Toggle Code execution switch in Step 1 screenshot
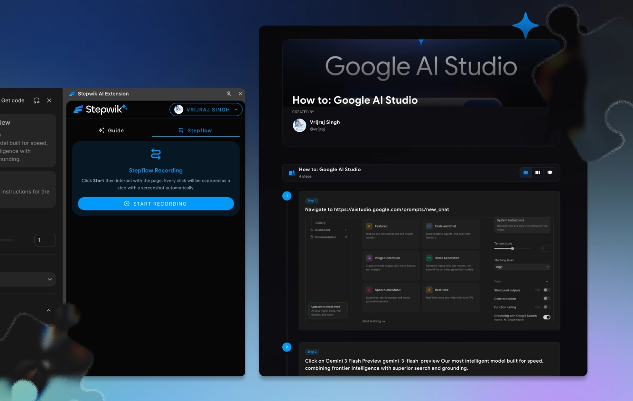The height and width of the screenshot is (401, 633). coord(547,299)
